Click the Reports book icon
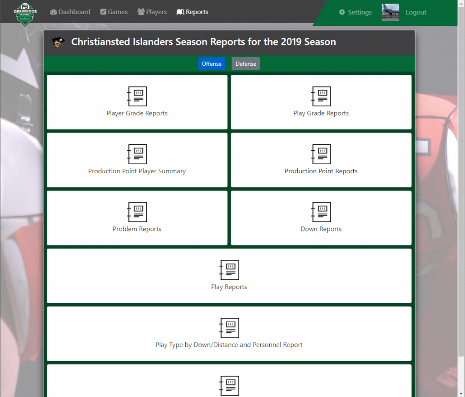The image size is (465, 397). click(x=180, y=12)
